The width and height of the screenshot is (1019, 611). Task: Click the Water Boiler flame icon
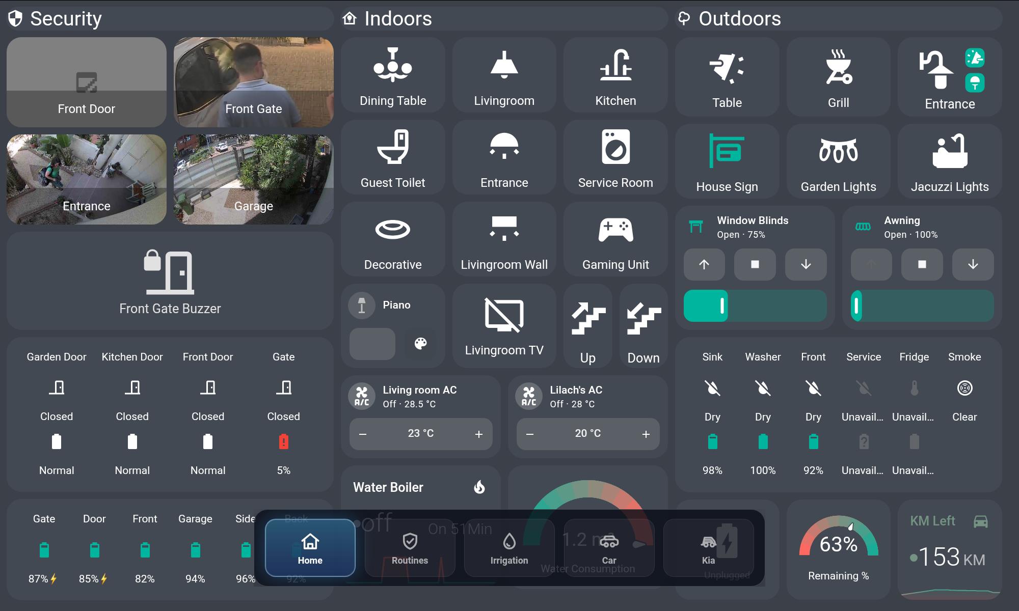tap(479, 487)
